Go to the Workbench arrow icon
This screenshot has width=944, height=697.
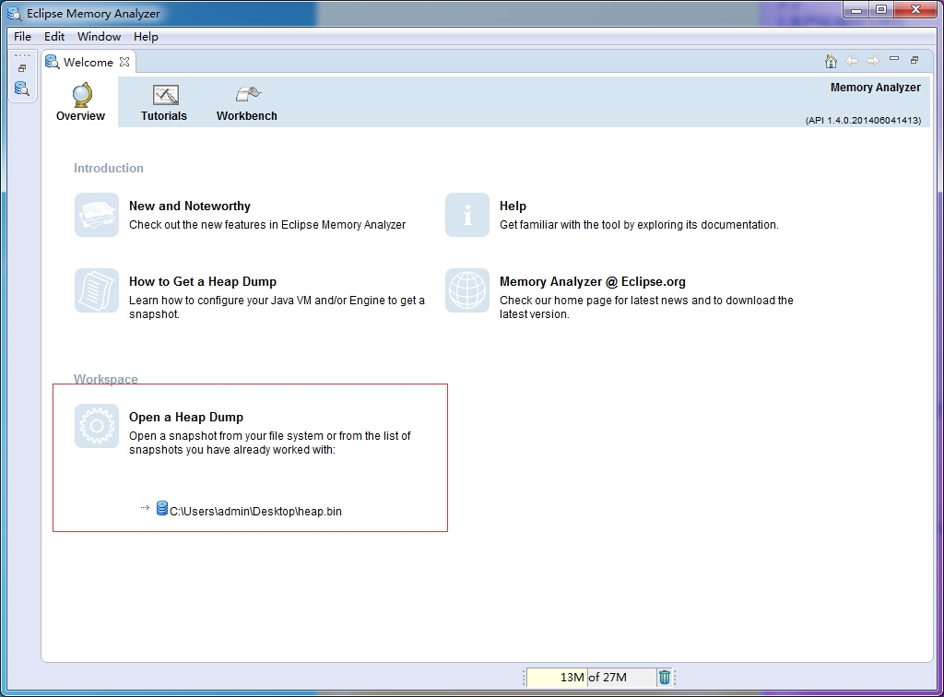pos(247,94)
